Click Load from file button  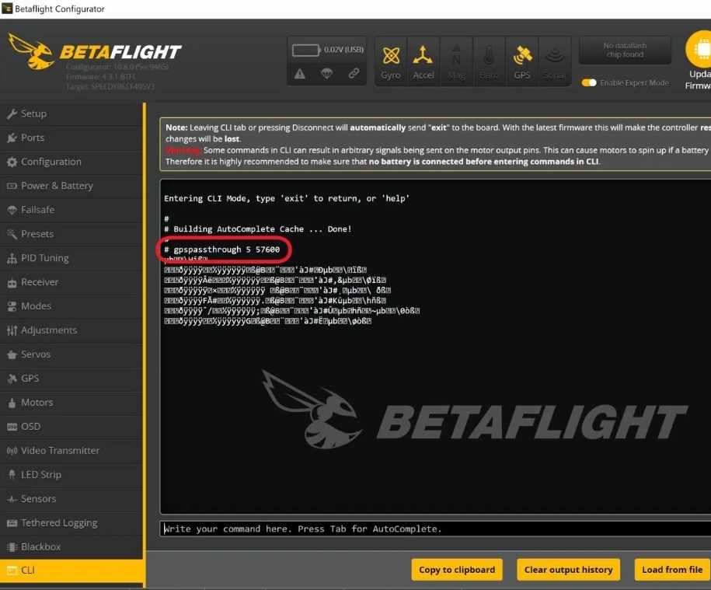coord(672,570)
